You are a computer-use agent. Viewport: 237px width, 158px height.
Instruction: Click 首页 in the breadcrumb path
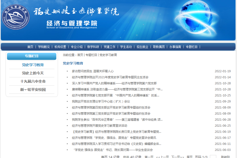point(80,55)
